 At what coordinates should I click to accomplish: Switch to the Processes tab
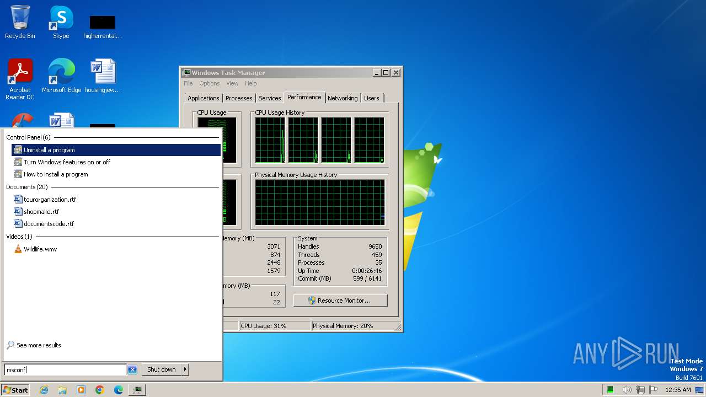[x=239, y=98]
